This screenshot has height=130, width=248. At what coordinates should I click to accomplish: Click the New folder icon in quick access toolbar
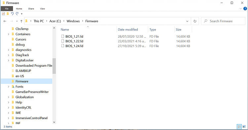[8, 14]
